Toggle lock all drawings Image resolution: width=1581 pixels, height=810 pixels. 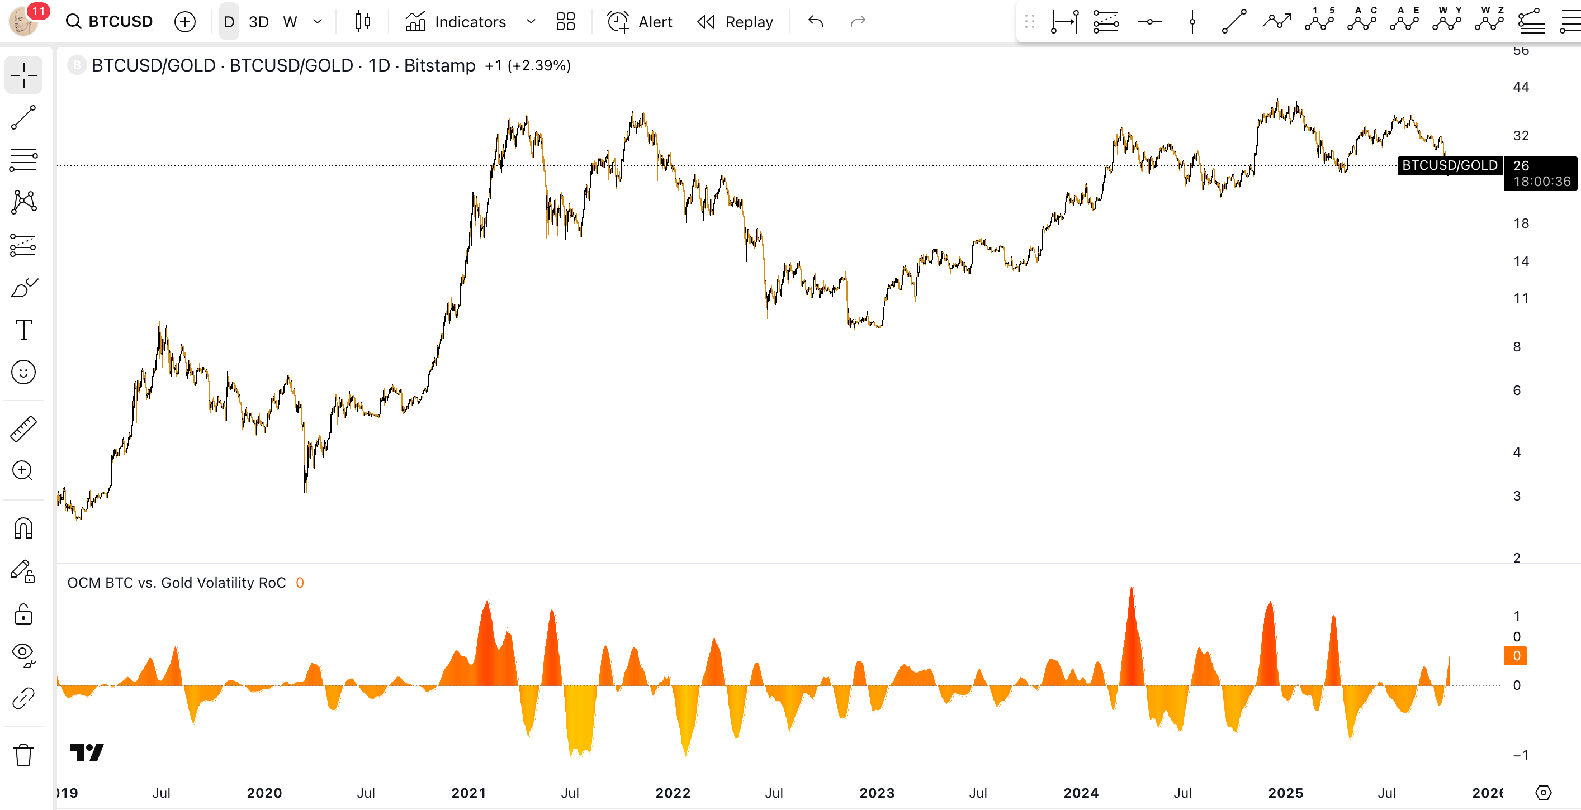point(23,614)
